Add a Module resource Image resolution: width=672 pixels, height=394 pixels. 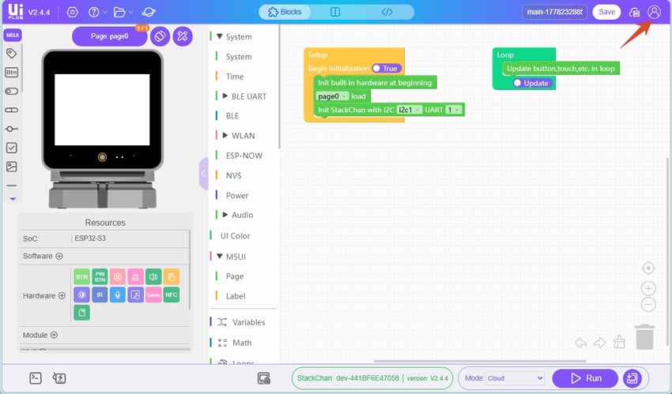click(54, 335)
